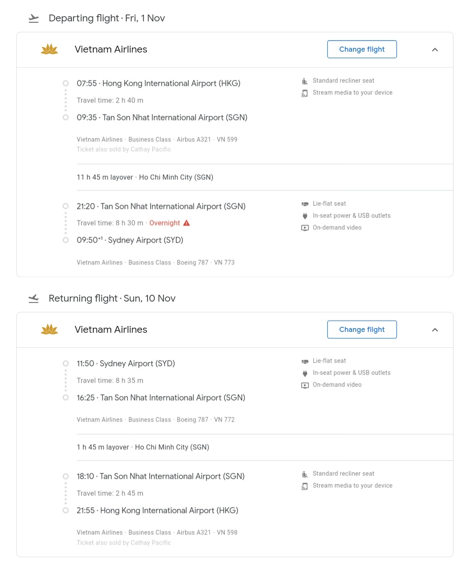Click stream media icon for flight VN 598
This screenshot has height=572, width=462.
tap(305, 486)
